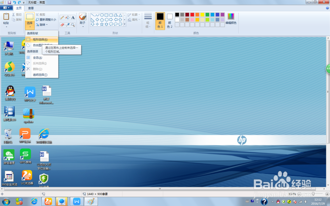The image size is (330, 206).
Task: Pick the red palette swatch
Action: coord(192,15)
